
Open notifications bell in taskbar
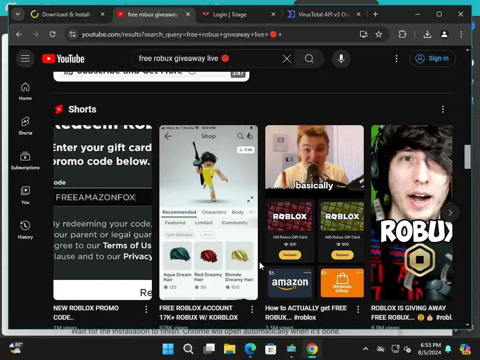[448, 349]
